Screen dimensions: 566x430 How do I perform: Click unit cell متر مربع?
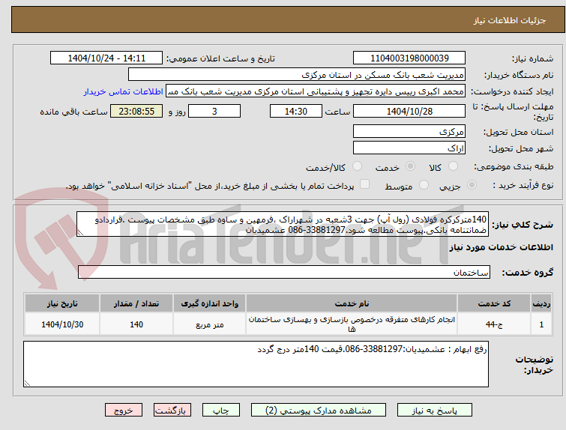[x=210, y=324]
